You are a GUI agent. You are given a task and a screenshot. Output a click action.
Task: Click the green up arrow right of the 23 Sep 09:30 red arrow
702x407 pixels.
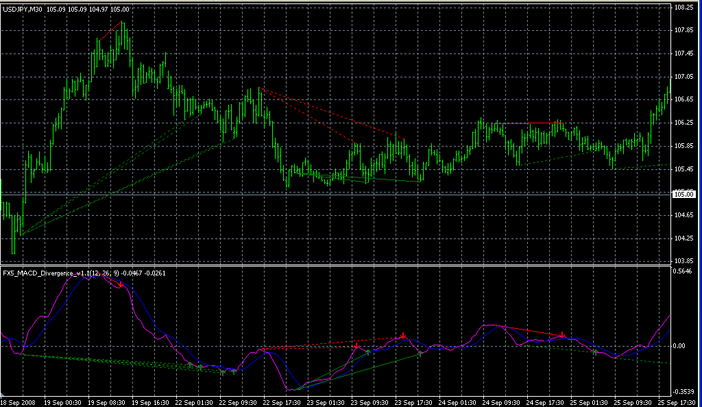point(368,351)
